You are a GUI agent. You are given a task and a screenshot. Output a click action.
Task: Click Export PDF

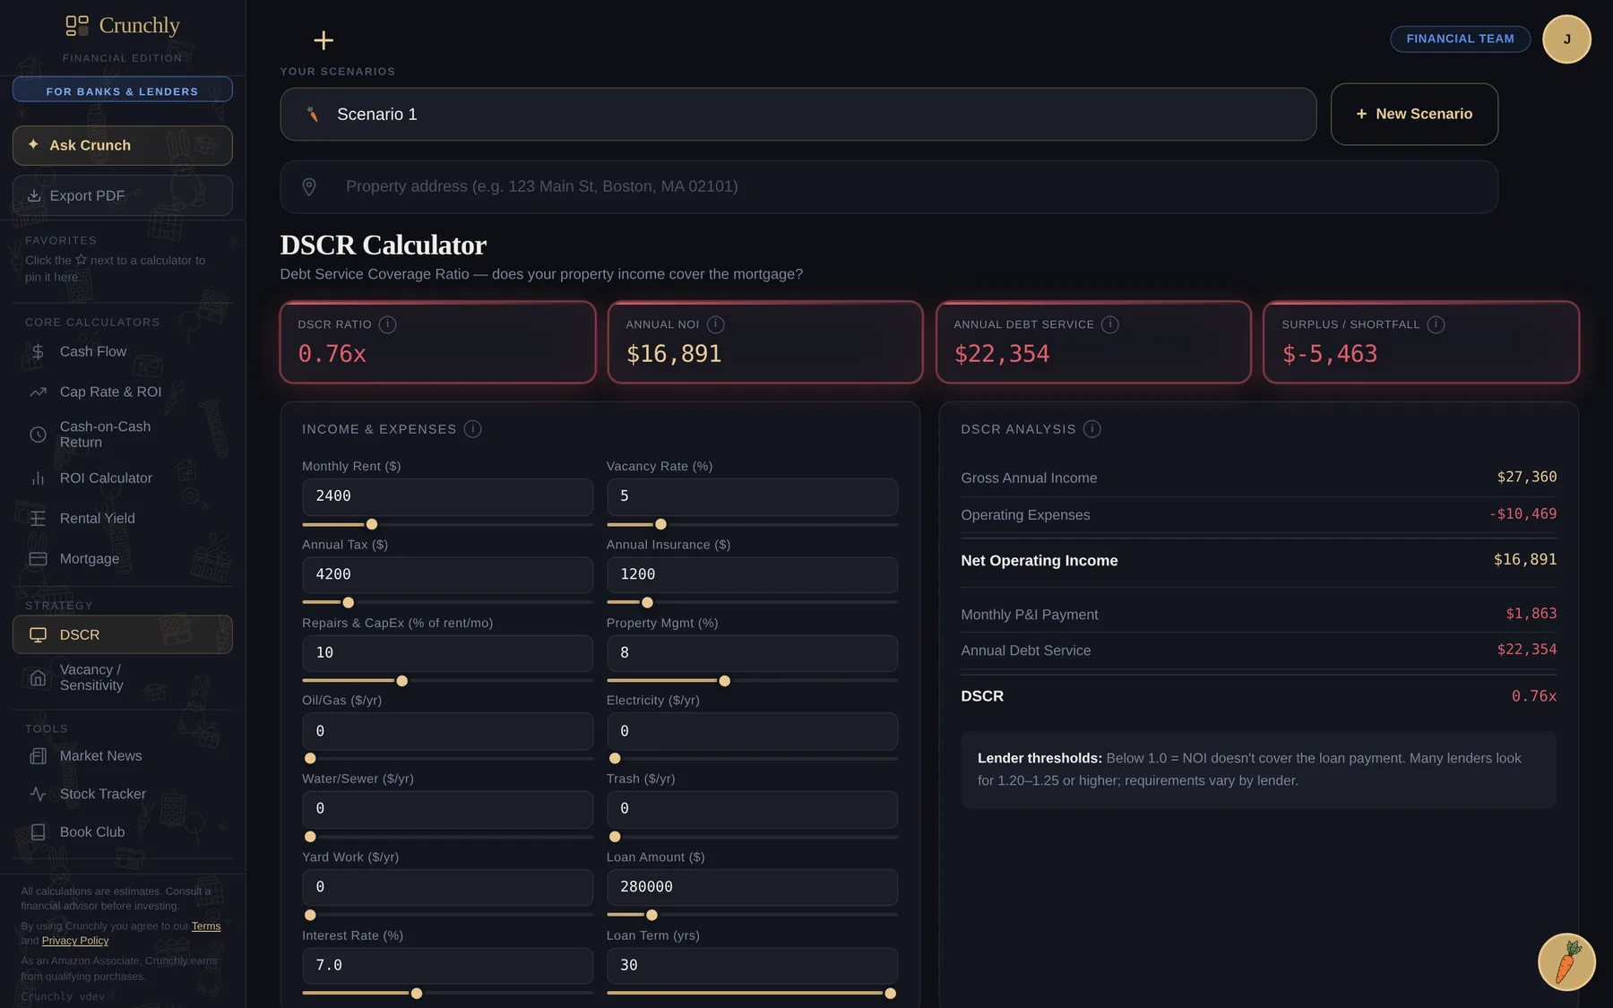[123, 195]
